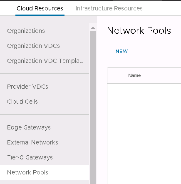Sort by the Name column header
Screen dimensions: 181x184
pos(134,75)
